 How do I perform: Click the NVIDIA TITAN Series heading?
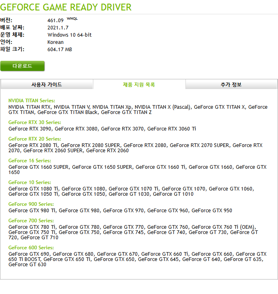[32, 101]
